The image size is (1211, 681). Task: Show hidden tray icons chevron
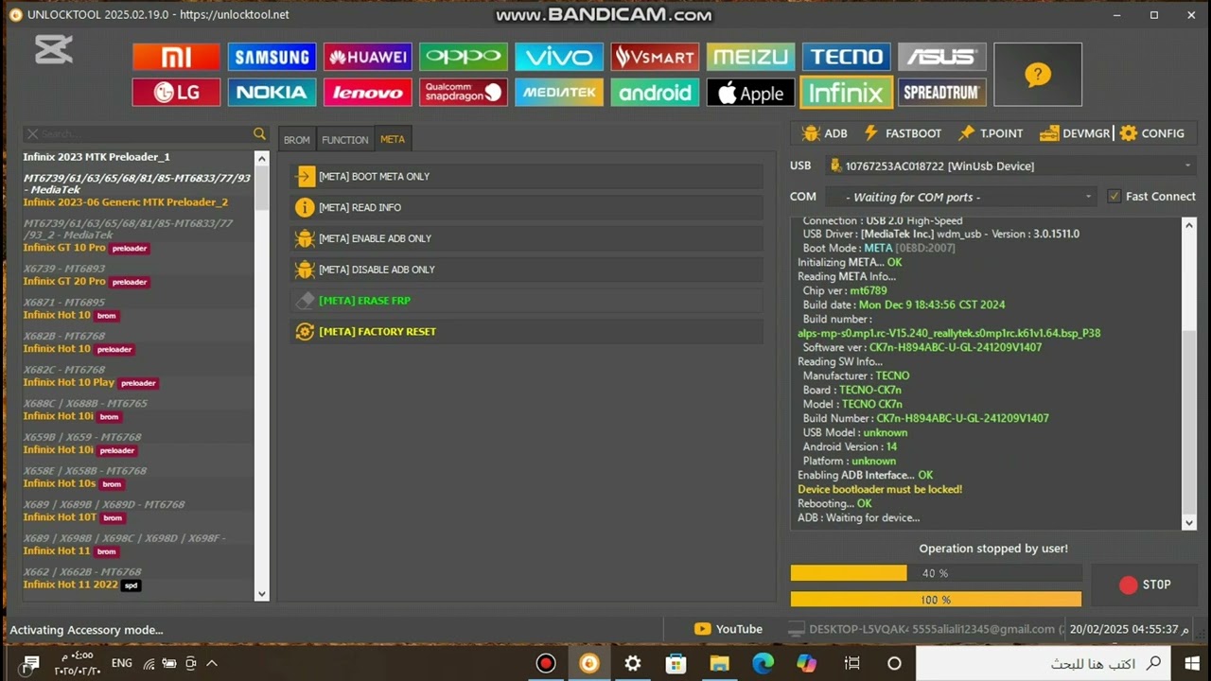coord(212,663)
